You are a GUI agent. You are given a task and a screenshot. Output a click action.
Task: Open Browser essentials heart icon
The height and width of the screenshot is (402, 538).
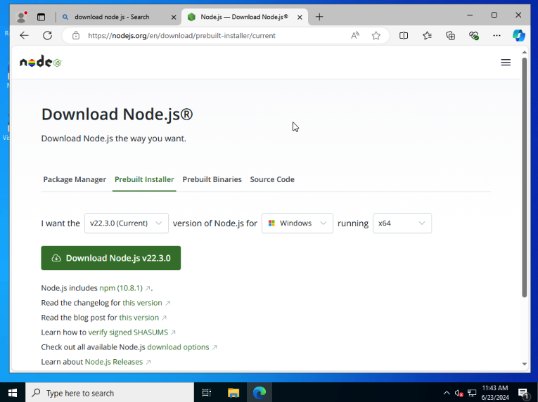474,35
